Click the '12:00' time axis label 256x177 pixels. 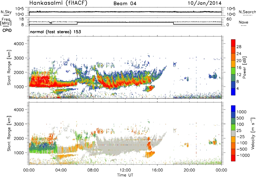tap(125, 170)
